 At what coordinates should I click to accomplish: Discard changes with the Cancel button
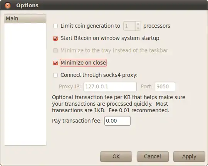(x=153, y=156)
